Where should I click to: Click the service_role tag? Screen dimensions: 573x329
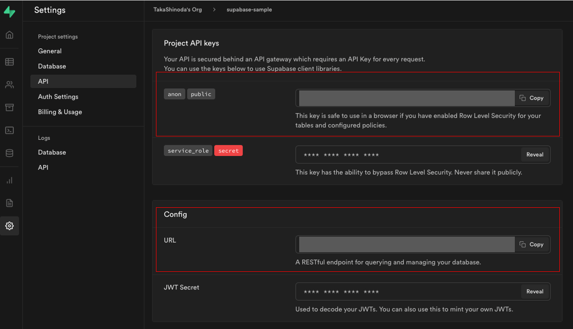point(188,151)
